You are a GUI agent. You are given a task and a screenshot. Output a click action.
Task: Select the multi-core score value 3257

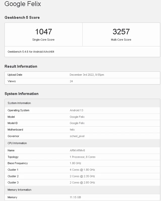(121, 32)
